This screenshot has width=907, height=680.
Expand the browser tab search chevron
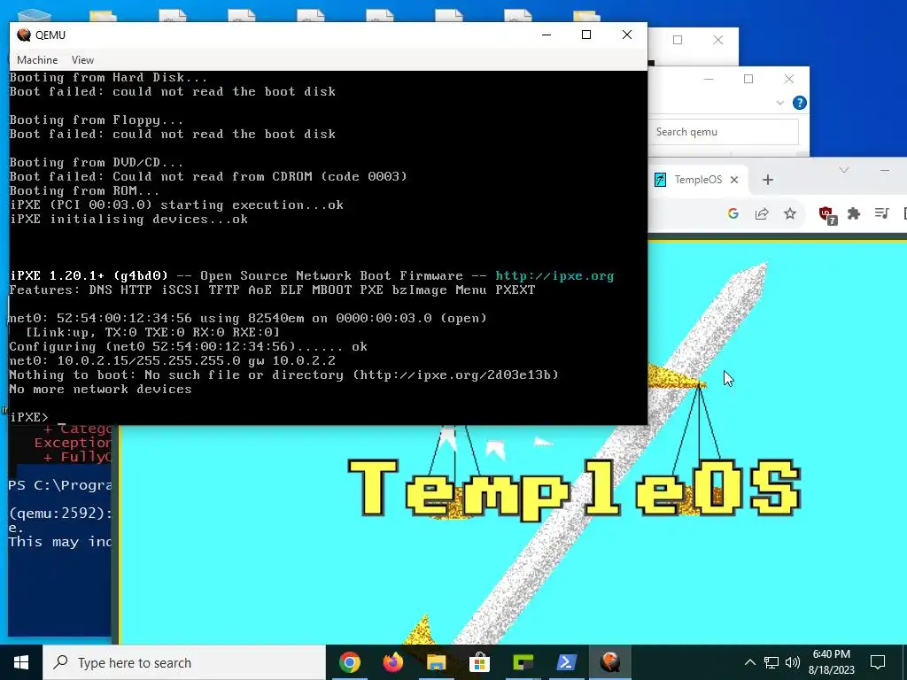[x=844, y=170]
